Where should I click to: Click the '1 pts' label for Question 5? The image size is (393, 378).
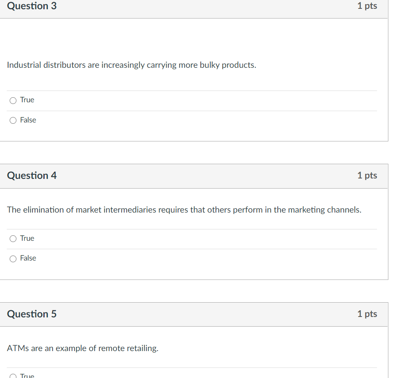[x=367, y=314]
